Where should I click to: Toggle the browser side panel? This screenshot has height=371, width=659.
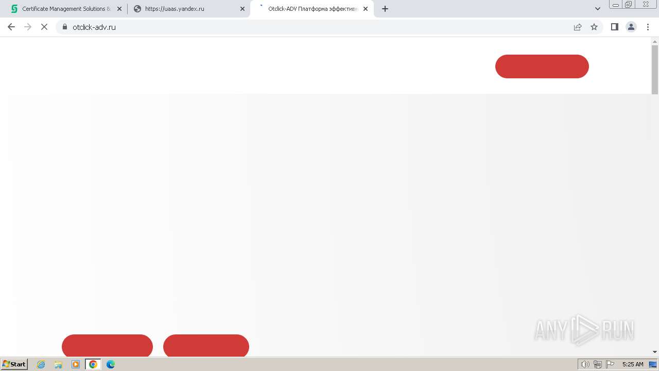pos(614,27)
